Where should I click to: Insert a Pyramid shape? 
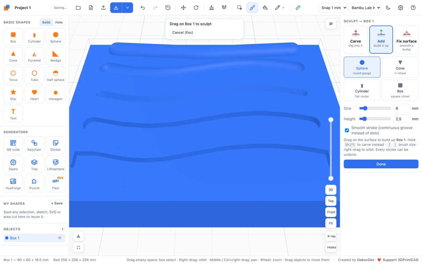pyautogui.click(x=34, y=56)
